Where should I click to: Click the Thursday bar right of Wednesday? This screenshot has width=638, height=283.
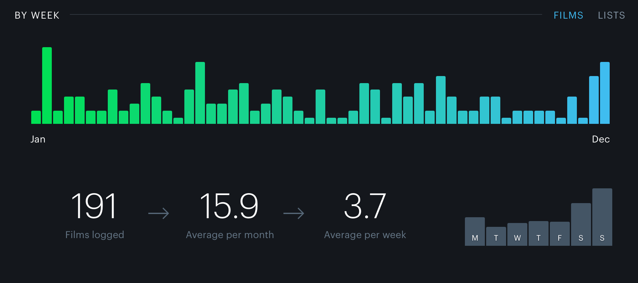538,234
